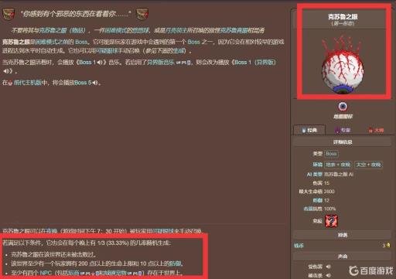
Task: Open the 地表 + 夜晚 environment tag
Action: [x=338, y=165]
